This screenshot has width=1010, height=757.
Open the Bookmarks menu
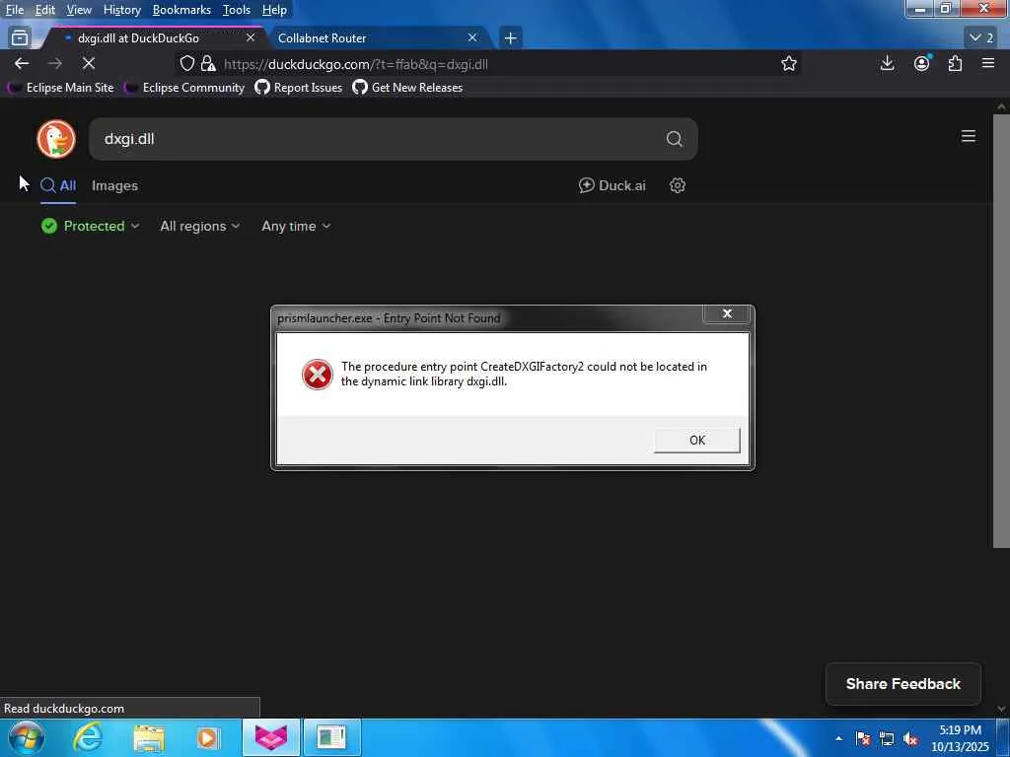click(x=181, y=10)
